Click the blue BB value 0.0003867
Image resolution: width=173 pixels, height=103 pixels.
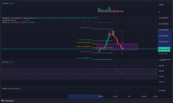point(23,22)
